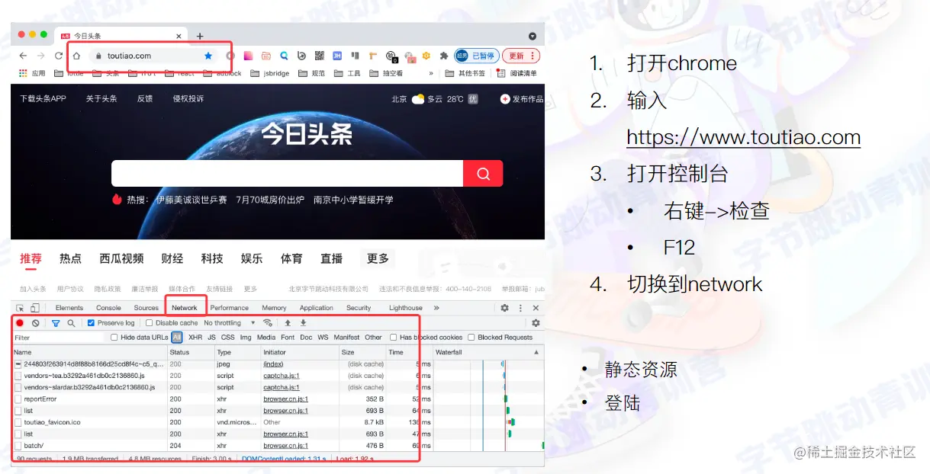Select the XHR filter type
The width and height of the screenshot is (930, 474).
tap(195, 338)
